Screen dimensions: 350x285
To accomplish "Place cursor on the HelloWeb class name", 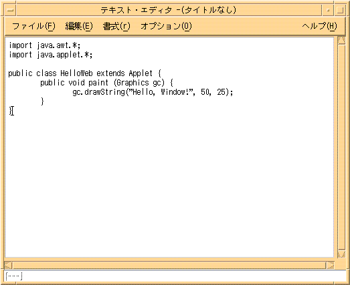I will coord(76,73).
